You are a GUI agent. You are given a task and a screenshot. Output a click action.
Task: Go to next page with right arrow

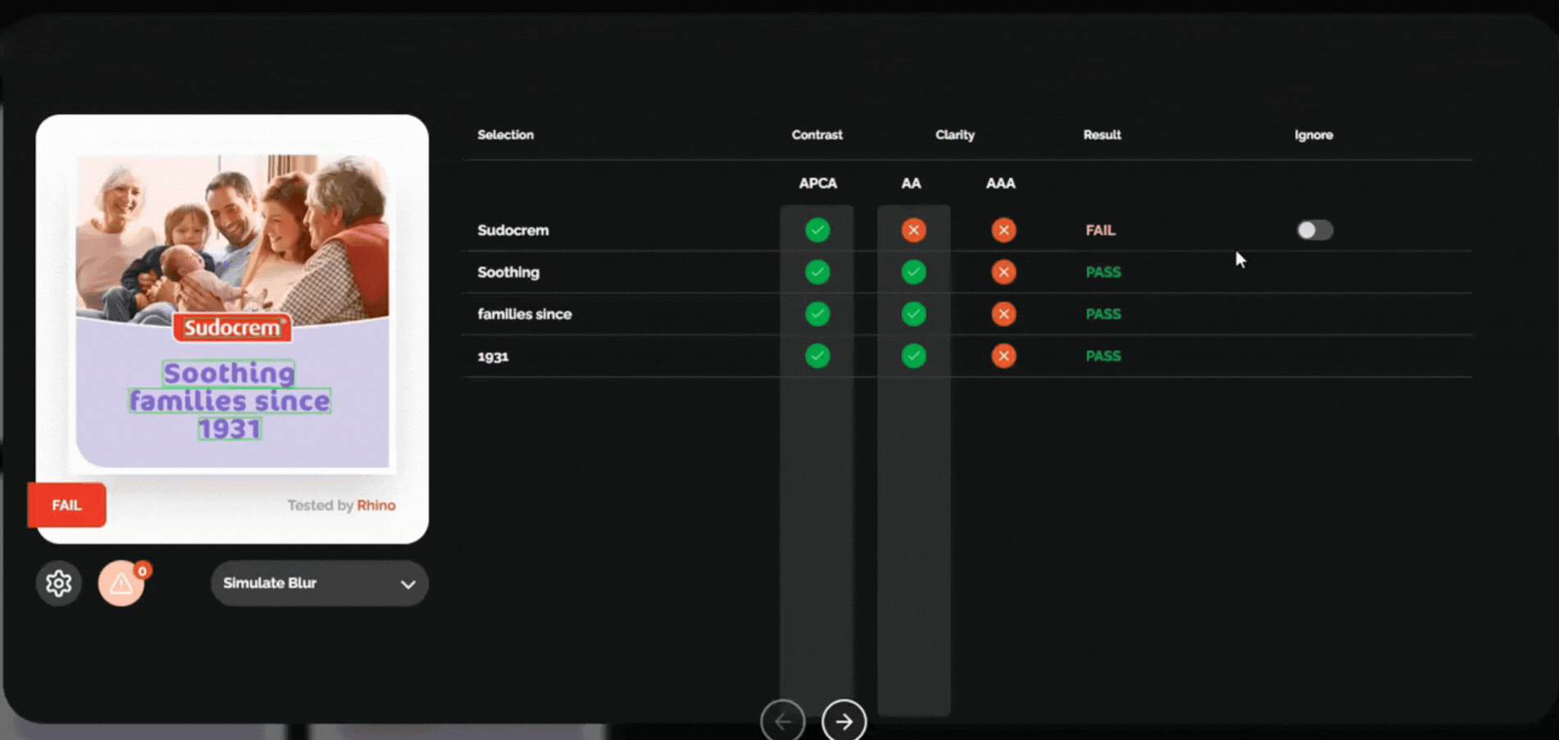tap(844, 721)
